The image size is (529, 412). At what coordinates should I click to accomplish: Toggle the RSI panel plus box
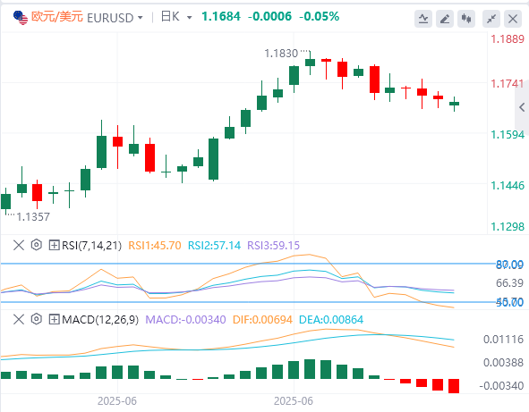pos(54,245)
